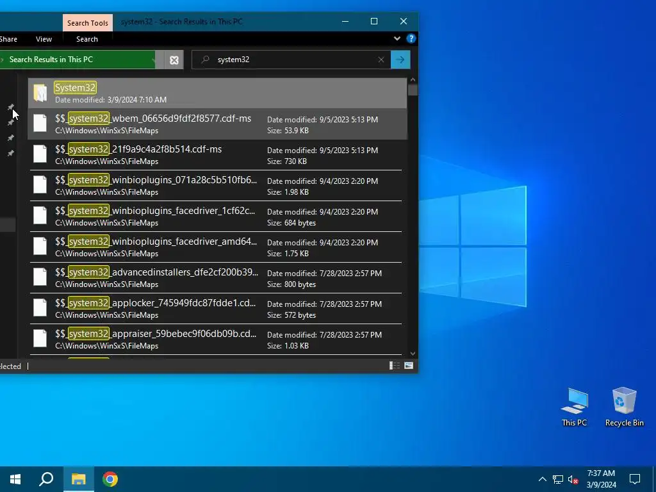Select the $$_system32_21f9a9c4a2f8b514.cdf-ms file
Image resolution: width=656 pixels, height=492 pixels.
tap(216, 155)
